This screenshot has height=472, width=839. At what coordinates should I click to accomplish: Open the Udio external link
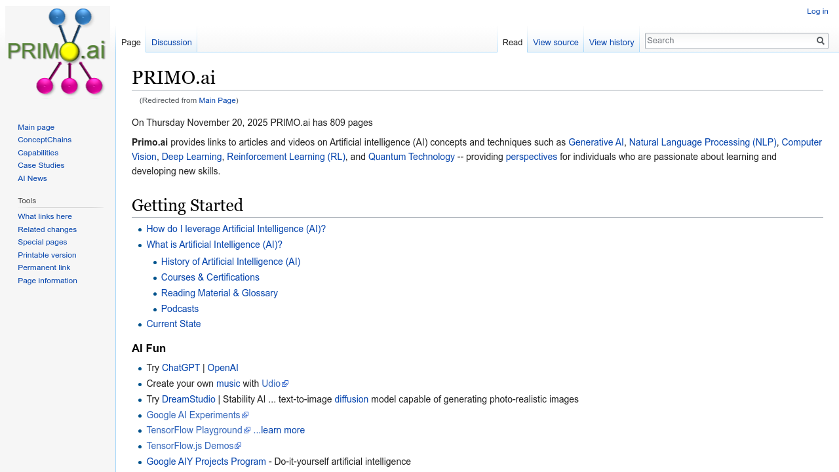coord(271,383)
